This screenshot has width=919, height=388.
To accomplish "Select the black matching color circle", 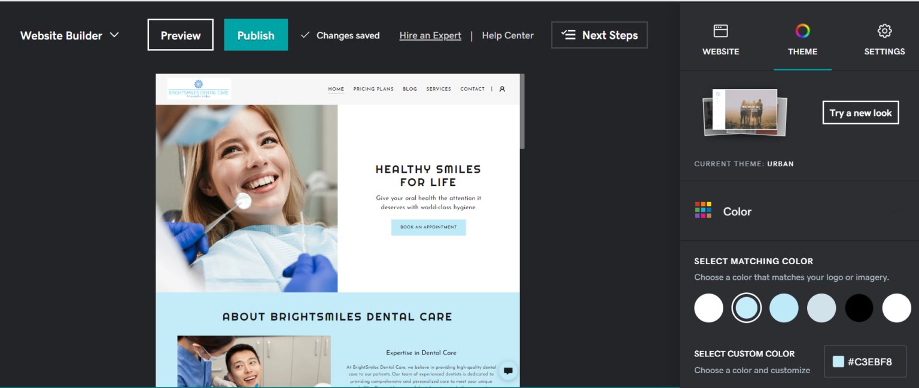I will pyautogui.click(x=859, y=308).
